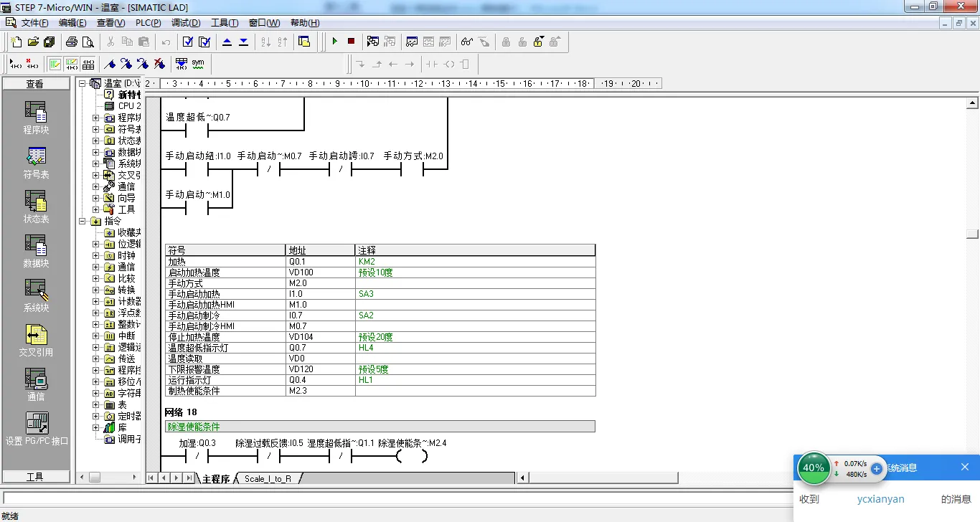
Task: Click the 查看 navigation bar header
Action: [x=36, y=84]
